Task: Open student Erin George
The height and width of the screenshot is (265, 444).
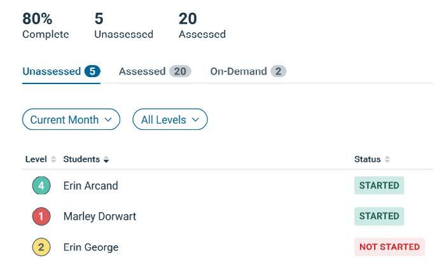Action: (91, 247)
